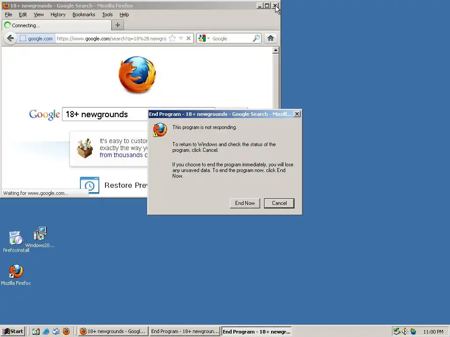Image resolution: width=450 pixels, height=337 pixels.
Task: Close the End Program dialog
Action: (x=298, y=114)
